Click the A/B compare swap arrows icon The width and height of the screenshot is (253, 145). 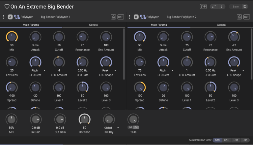point(214,7)
